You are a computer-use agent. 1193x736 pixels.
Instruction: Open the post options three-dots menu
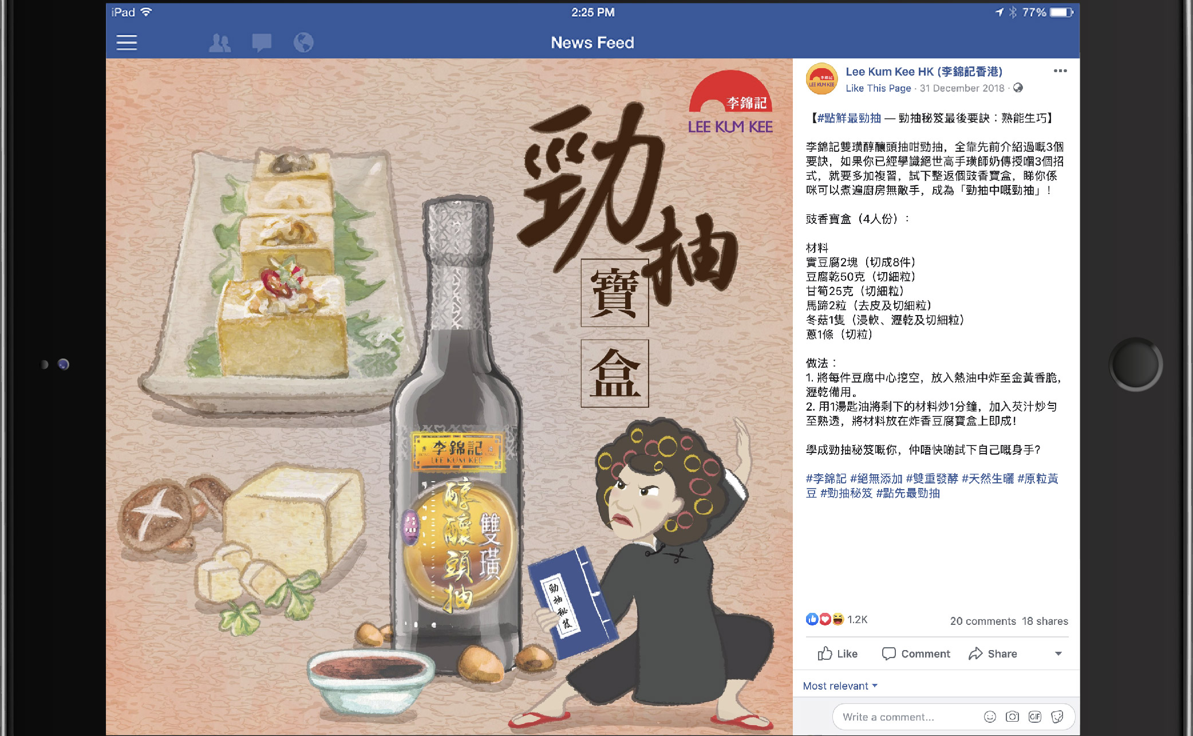tap(1060, 71)
